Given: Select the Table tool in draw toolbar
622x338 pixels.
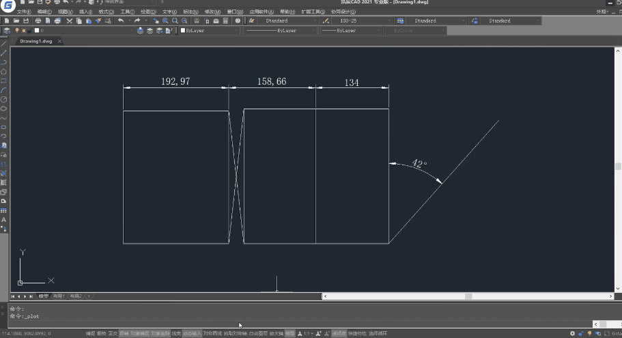Looking at the screenshot, I should click(3, 211).
